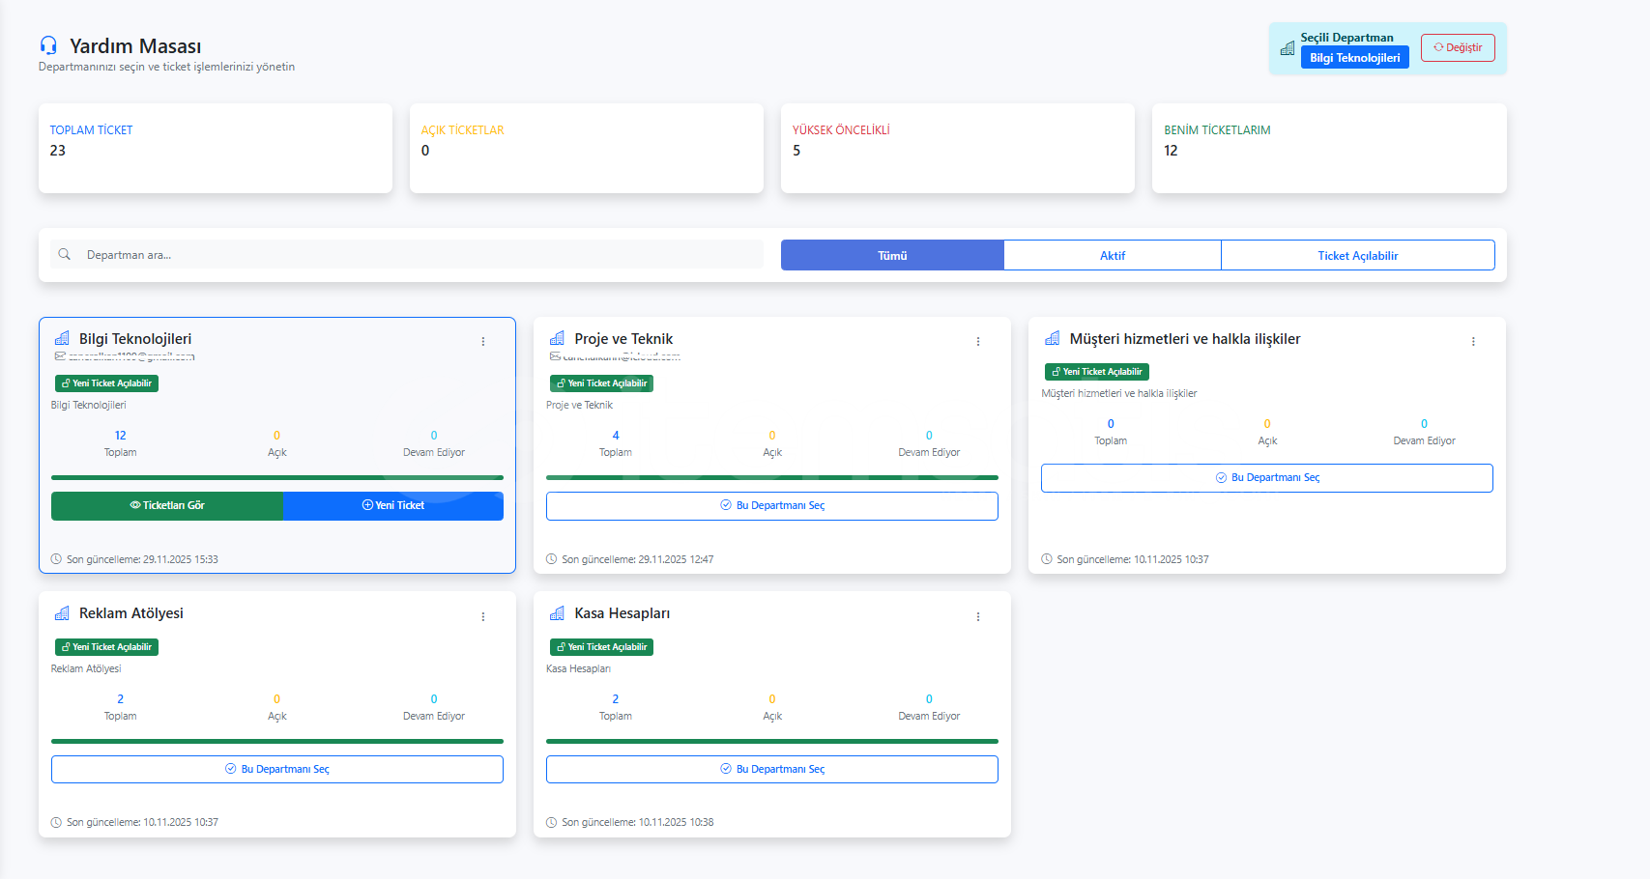Filter by Ticket Açılabilir

(1357, 256)
